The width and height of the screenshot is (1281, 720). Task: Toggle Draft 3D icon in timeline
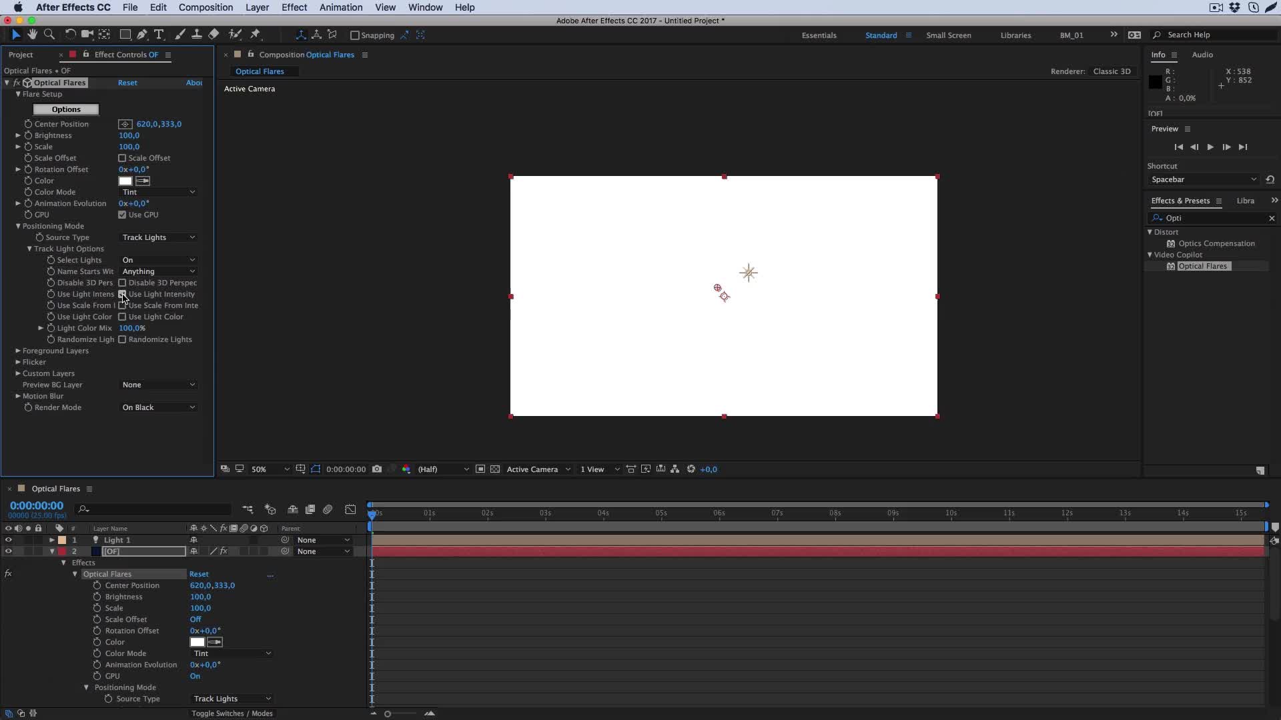point(270,509)
